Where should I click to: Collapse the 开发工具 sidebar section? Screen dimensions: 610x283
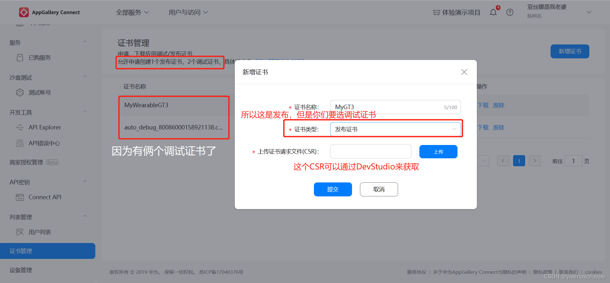pyautogui.click(x=85, y=112)
